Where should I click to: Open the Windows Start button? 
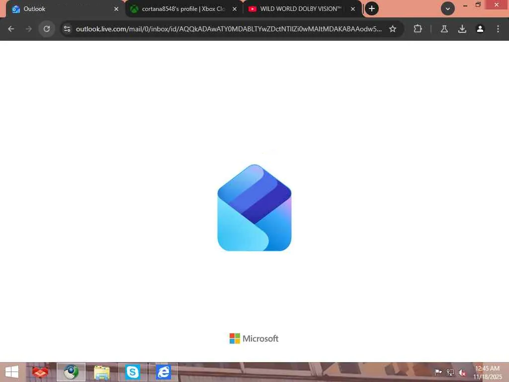pos(12,372)
